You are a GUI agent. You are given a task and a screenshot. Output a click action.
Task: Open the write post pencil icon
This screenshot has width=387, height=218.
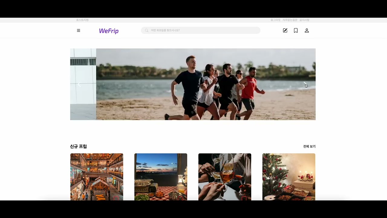(285, 31)
